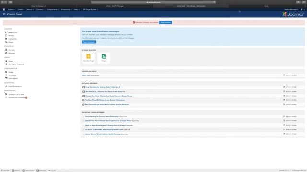Open the Modules sidebar link

[12, 53]
